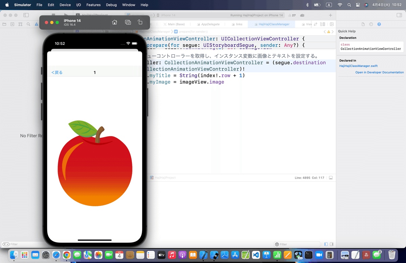Viewport: 406px width, 263px height.
Task: Click the apple image in the simulator
Action: (94, 163)
